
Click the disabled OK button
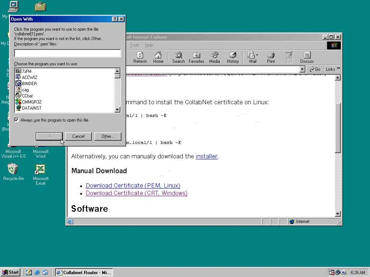[49, 136]
